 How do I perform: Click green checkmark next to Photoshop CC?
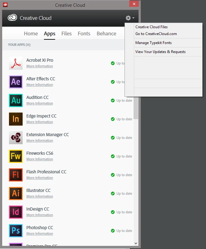(x=113, y=231)
